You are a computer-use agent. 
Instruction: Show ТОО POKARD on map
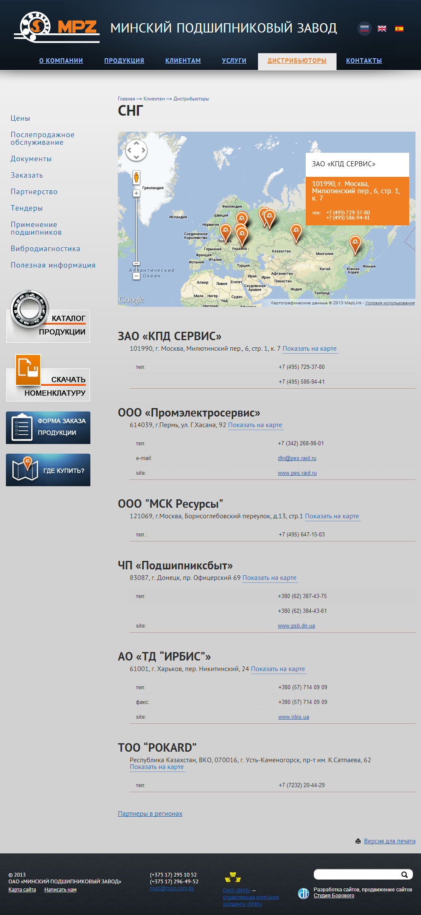point(157,767)
